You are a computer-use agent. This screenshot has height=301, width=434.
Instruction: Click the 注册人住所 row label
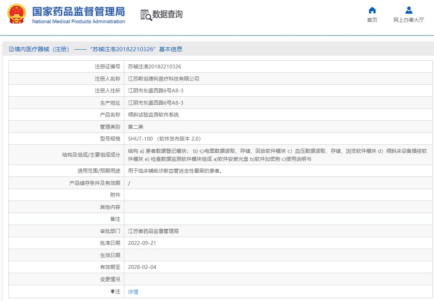tap(108, 91)
